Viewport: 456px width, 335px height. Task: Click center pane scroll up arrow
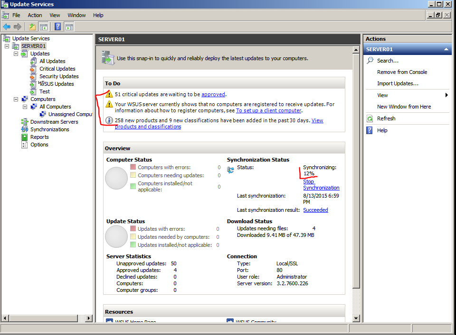[x=356, y=50]
